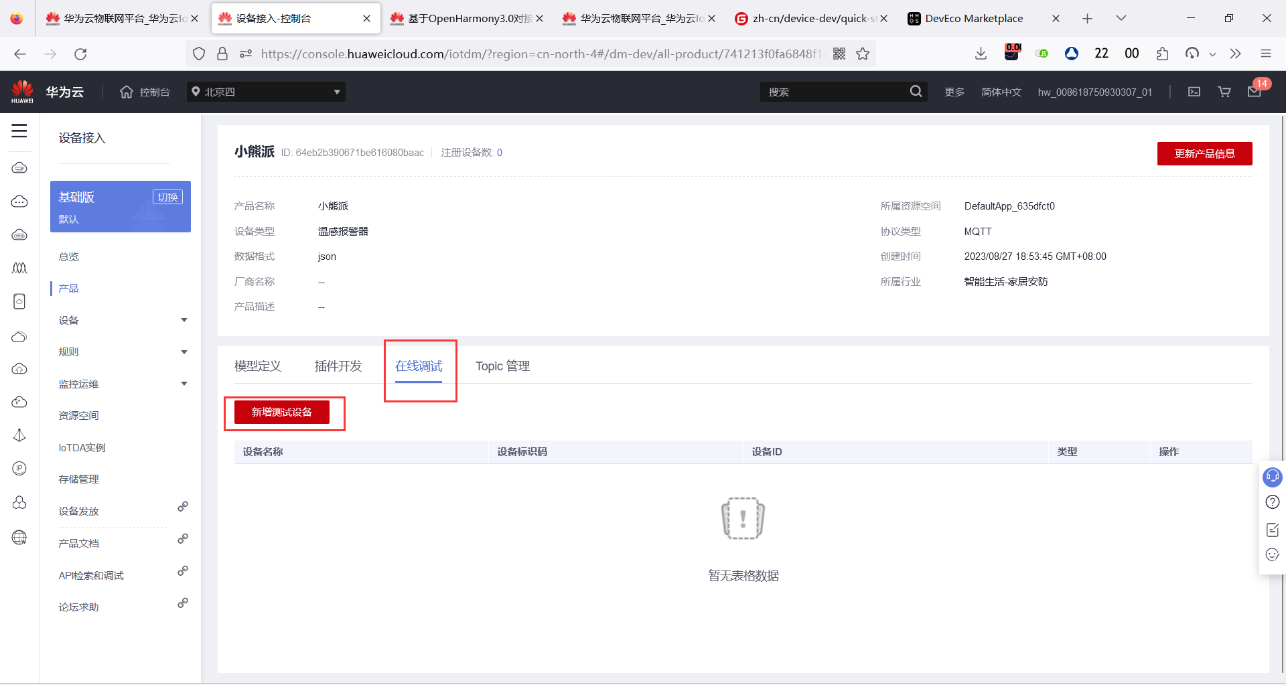Viewport: 1286px width, 685px height.
Task: Open the shopping cart icon
Action: pyautogui.click(x=1224, y=92)
